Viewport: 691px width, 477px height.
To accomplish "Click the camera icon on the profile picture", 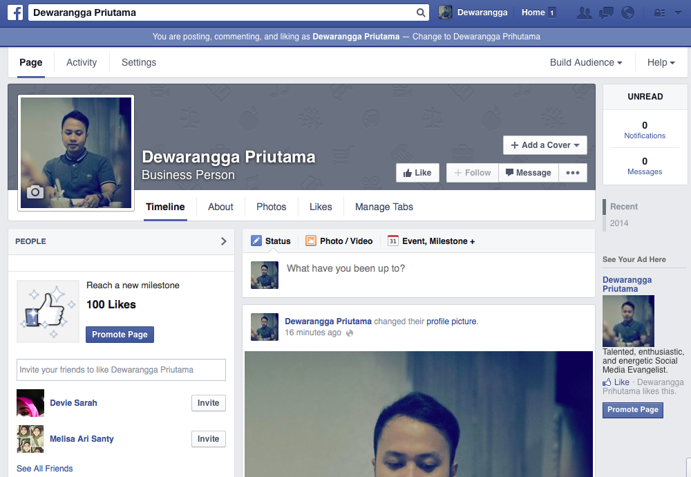I will [x=35, y=192].
